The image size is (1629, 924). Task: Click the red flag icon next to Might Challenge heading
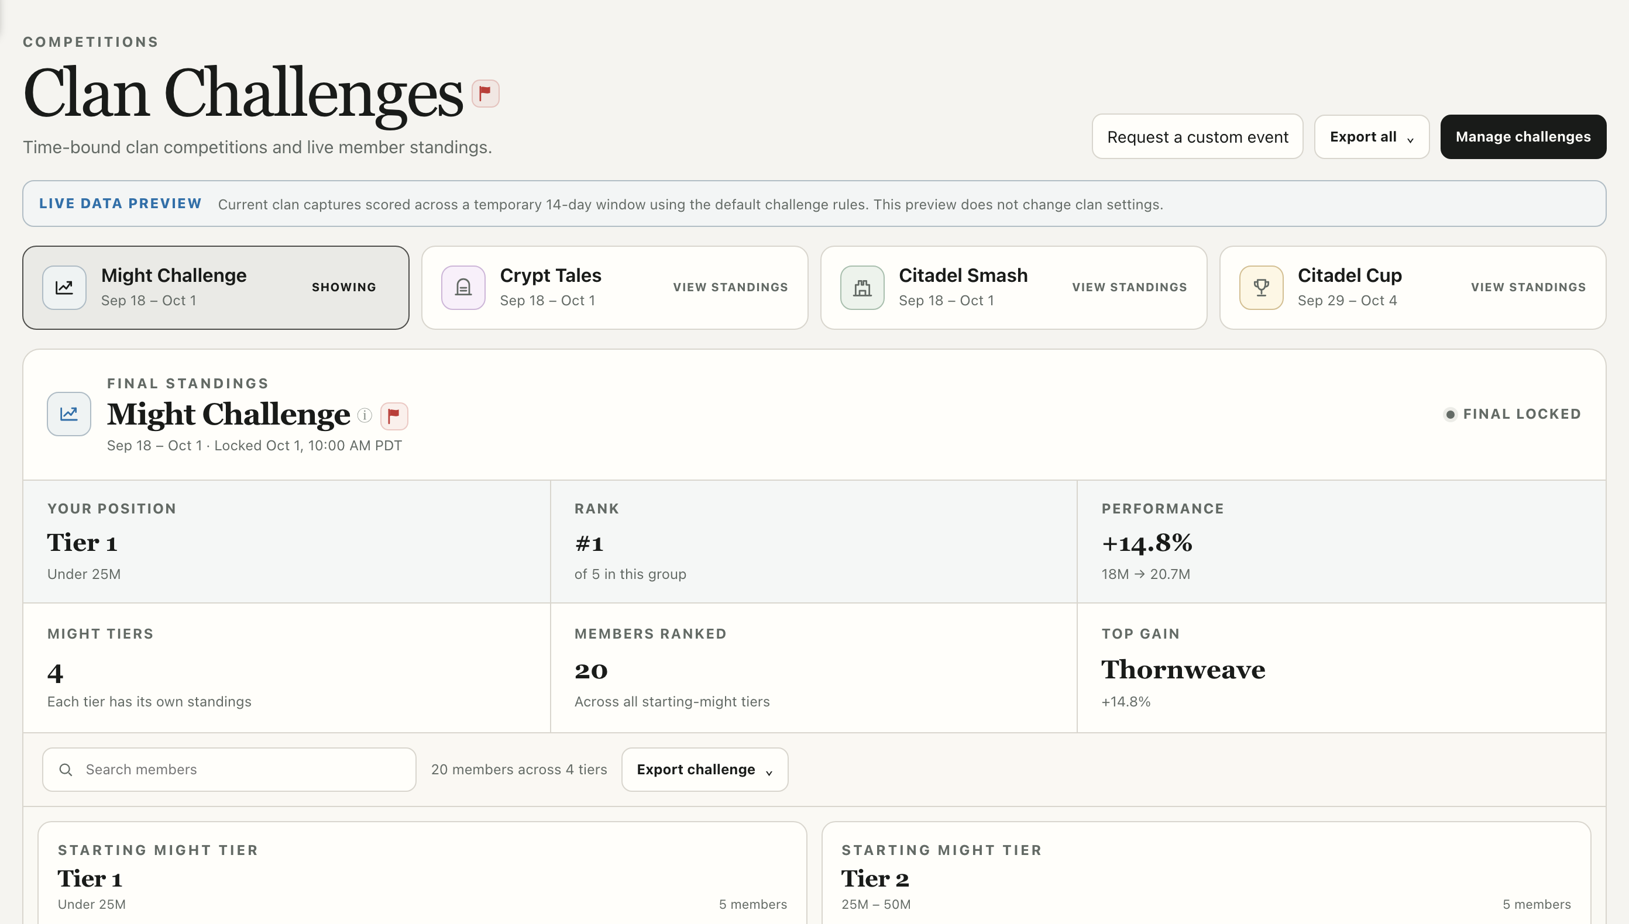[394, 416]
